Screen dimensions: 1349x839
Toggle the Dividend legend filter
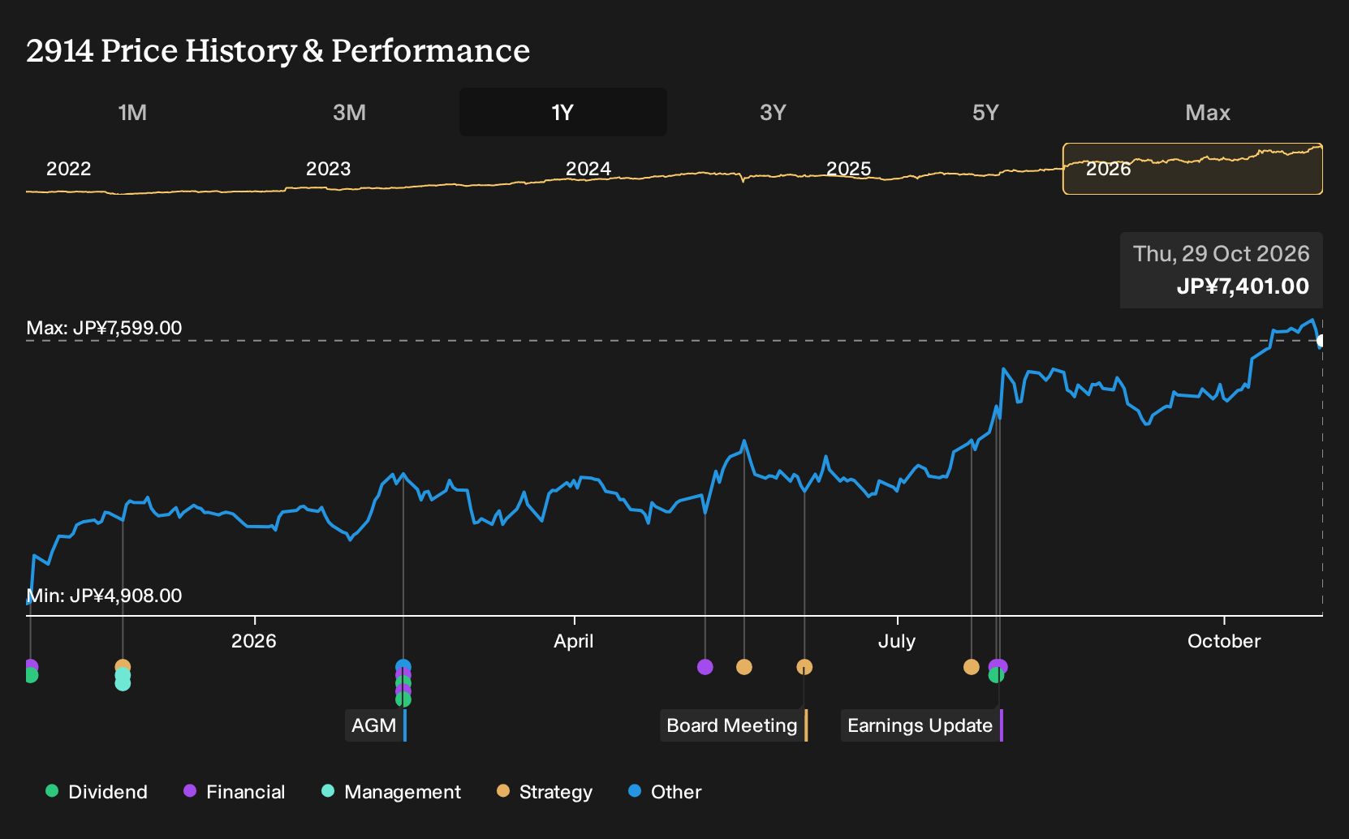97,792
